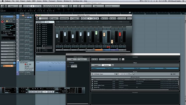The width and height of the screenshot is (186, 105).
Task: Open the MIDI menu
Action: click(x=34, y=1)
